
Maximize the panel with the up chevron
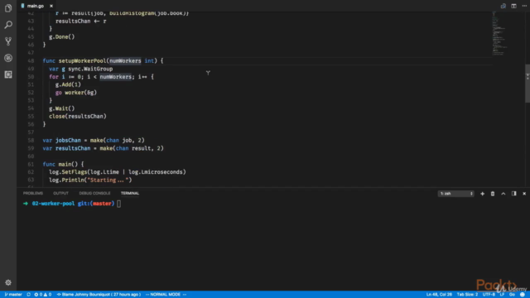pos(503,194)
